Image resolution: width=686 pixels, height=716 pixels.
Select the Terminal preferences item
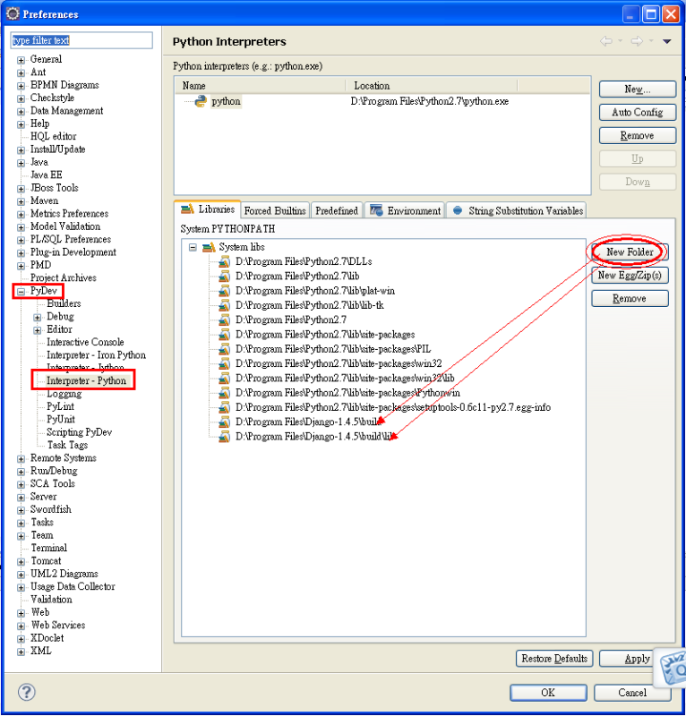pyautogui.click(x=48, y=548)
